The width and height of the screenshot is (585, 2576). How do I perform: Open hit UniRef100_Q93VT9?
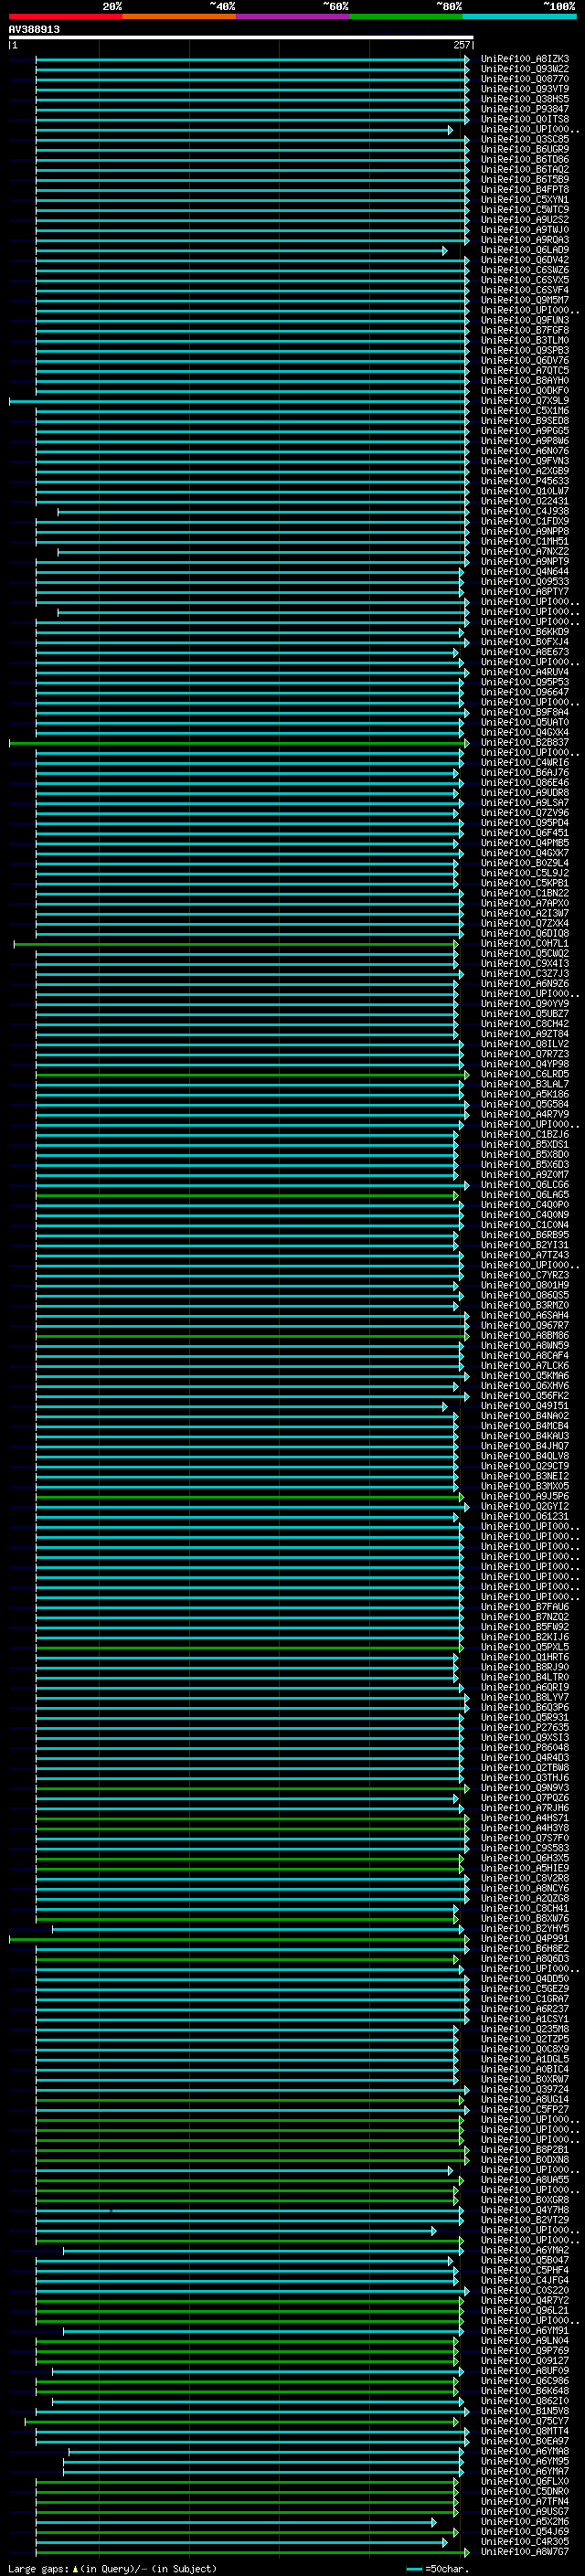tap(525, 89)
